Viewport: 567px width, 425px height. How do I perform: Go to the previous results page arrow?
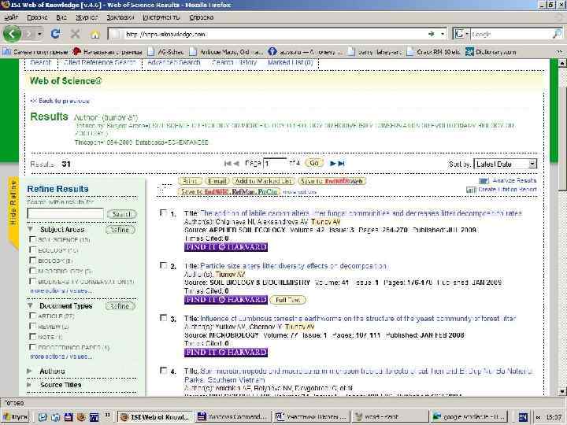click(x=236, y=164)
